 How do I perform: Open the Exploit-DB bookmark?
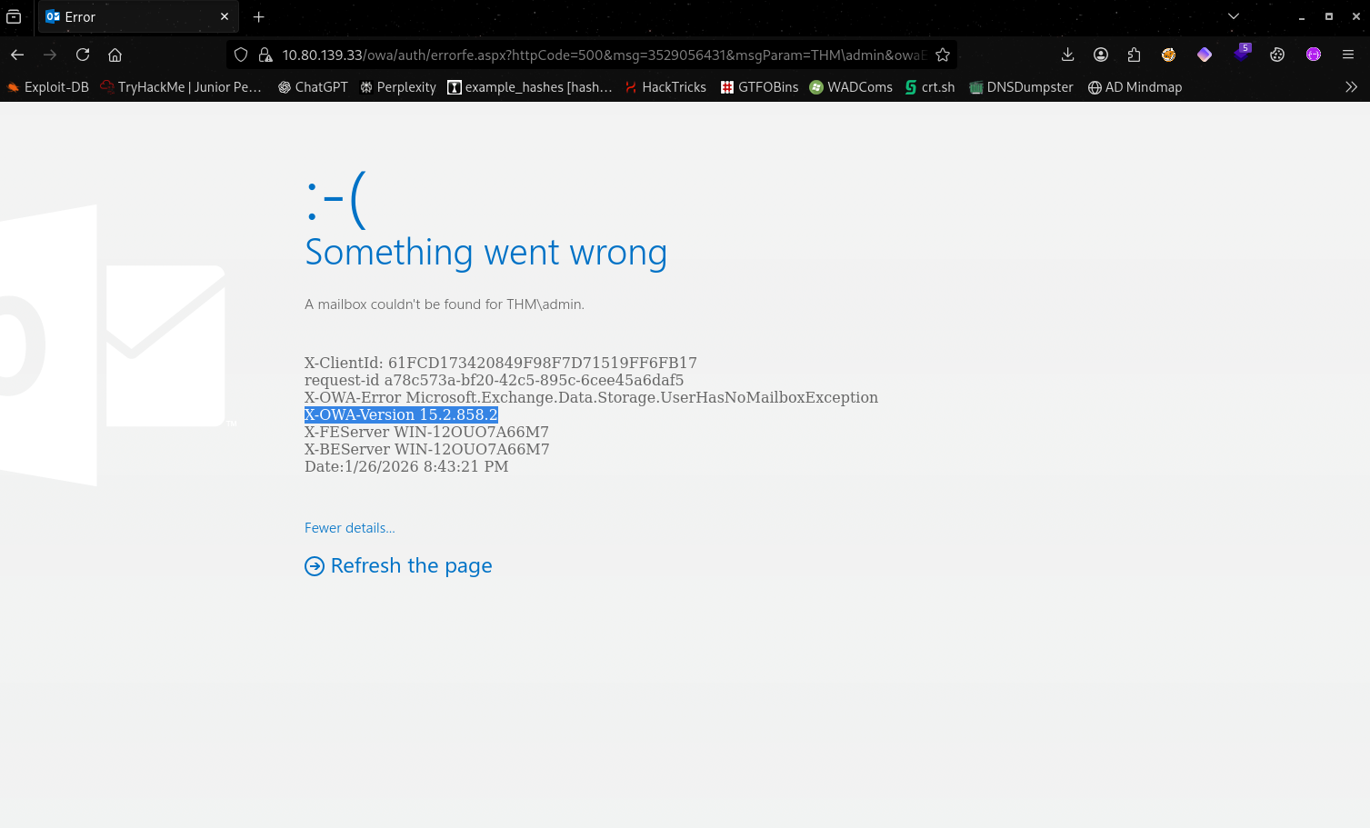click(x=48, y=87)
